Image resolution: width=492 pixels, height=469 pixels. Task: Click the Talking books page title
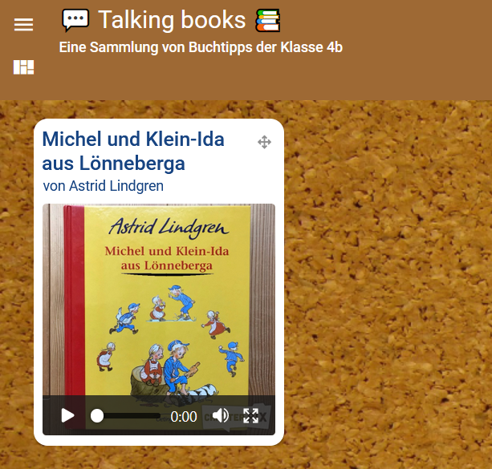click(172, 20)
